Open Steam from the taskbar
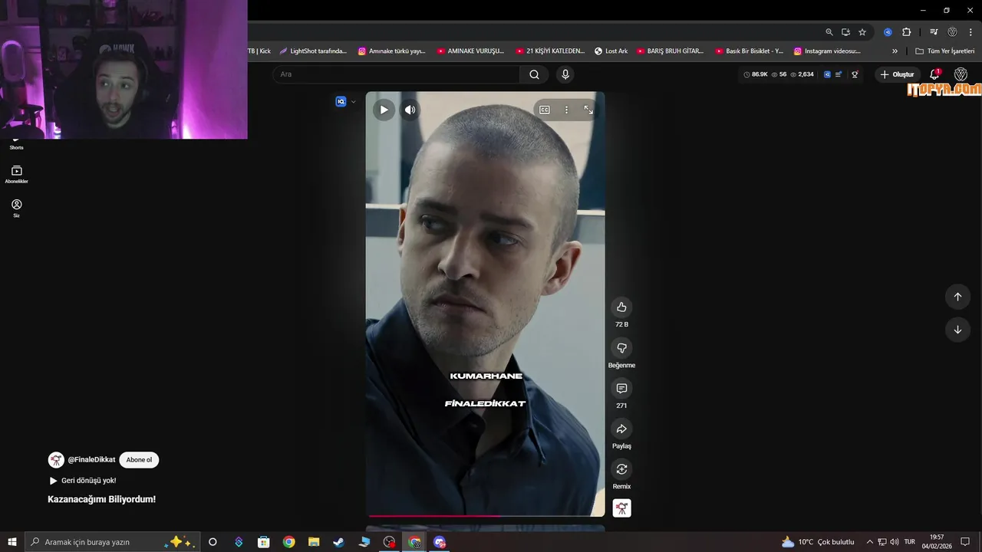 pyautogui.click(x=338, y=542)
